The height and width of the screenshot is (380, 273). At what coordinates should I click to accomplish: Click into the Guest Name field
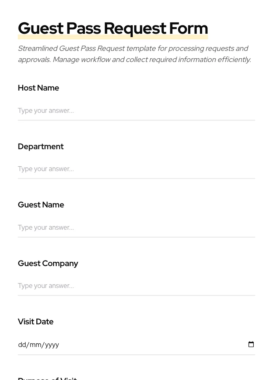click(x=136, y=227)
